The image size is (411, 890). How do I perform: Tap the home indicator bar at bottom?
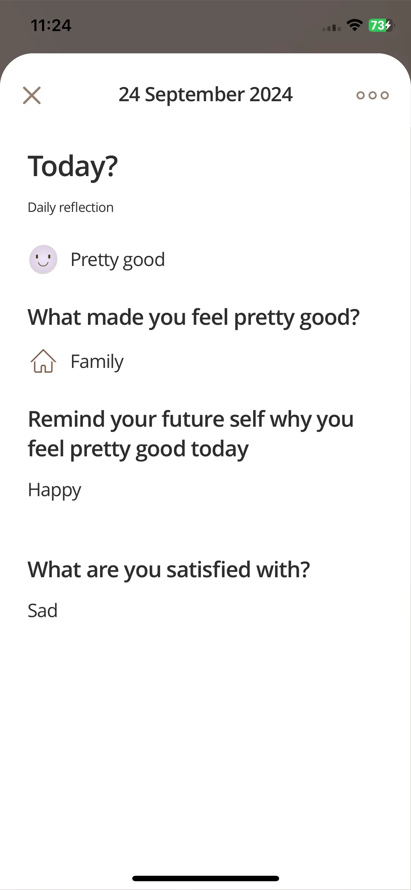coord(206,878)
